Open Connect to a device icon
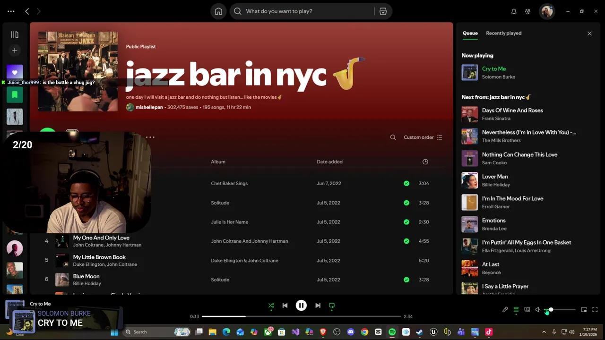 click(527, 310)
